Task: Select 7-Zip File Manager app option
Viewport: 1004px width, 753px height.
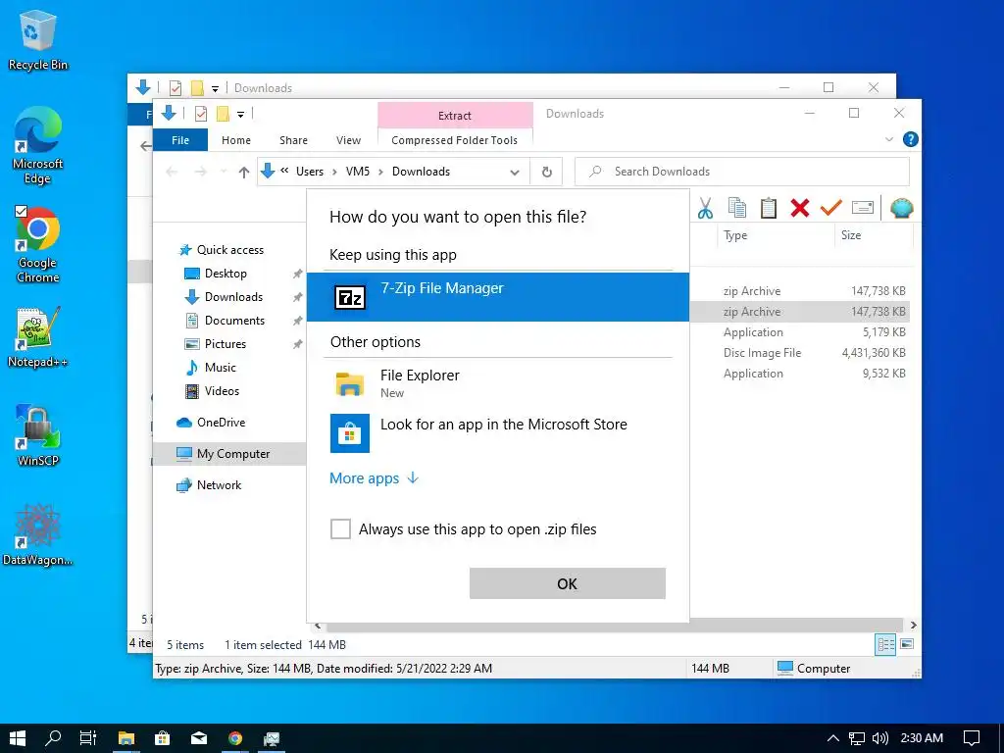Action: (x=497, y=297)
